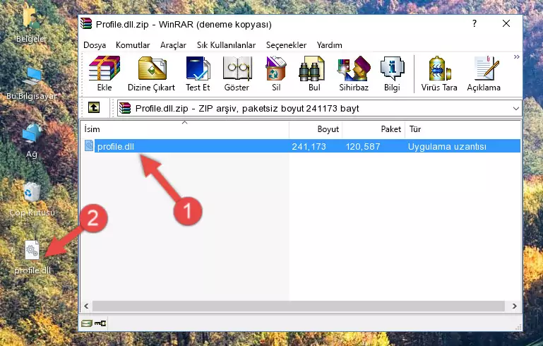Sort by the Paket column header
Image resolution: width=543 pixels, height=346 pixels.
374,129
